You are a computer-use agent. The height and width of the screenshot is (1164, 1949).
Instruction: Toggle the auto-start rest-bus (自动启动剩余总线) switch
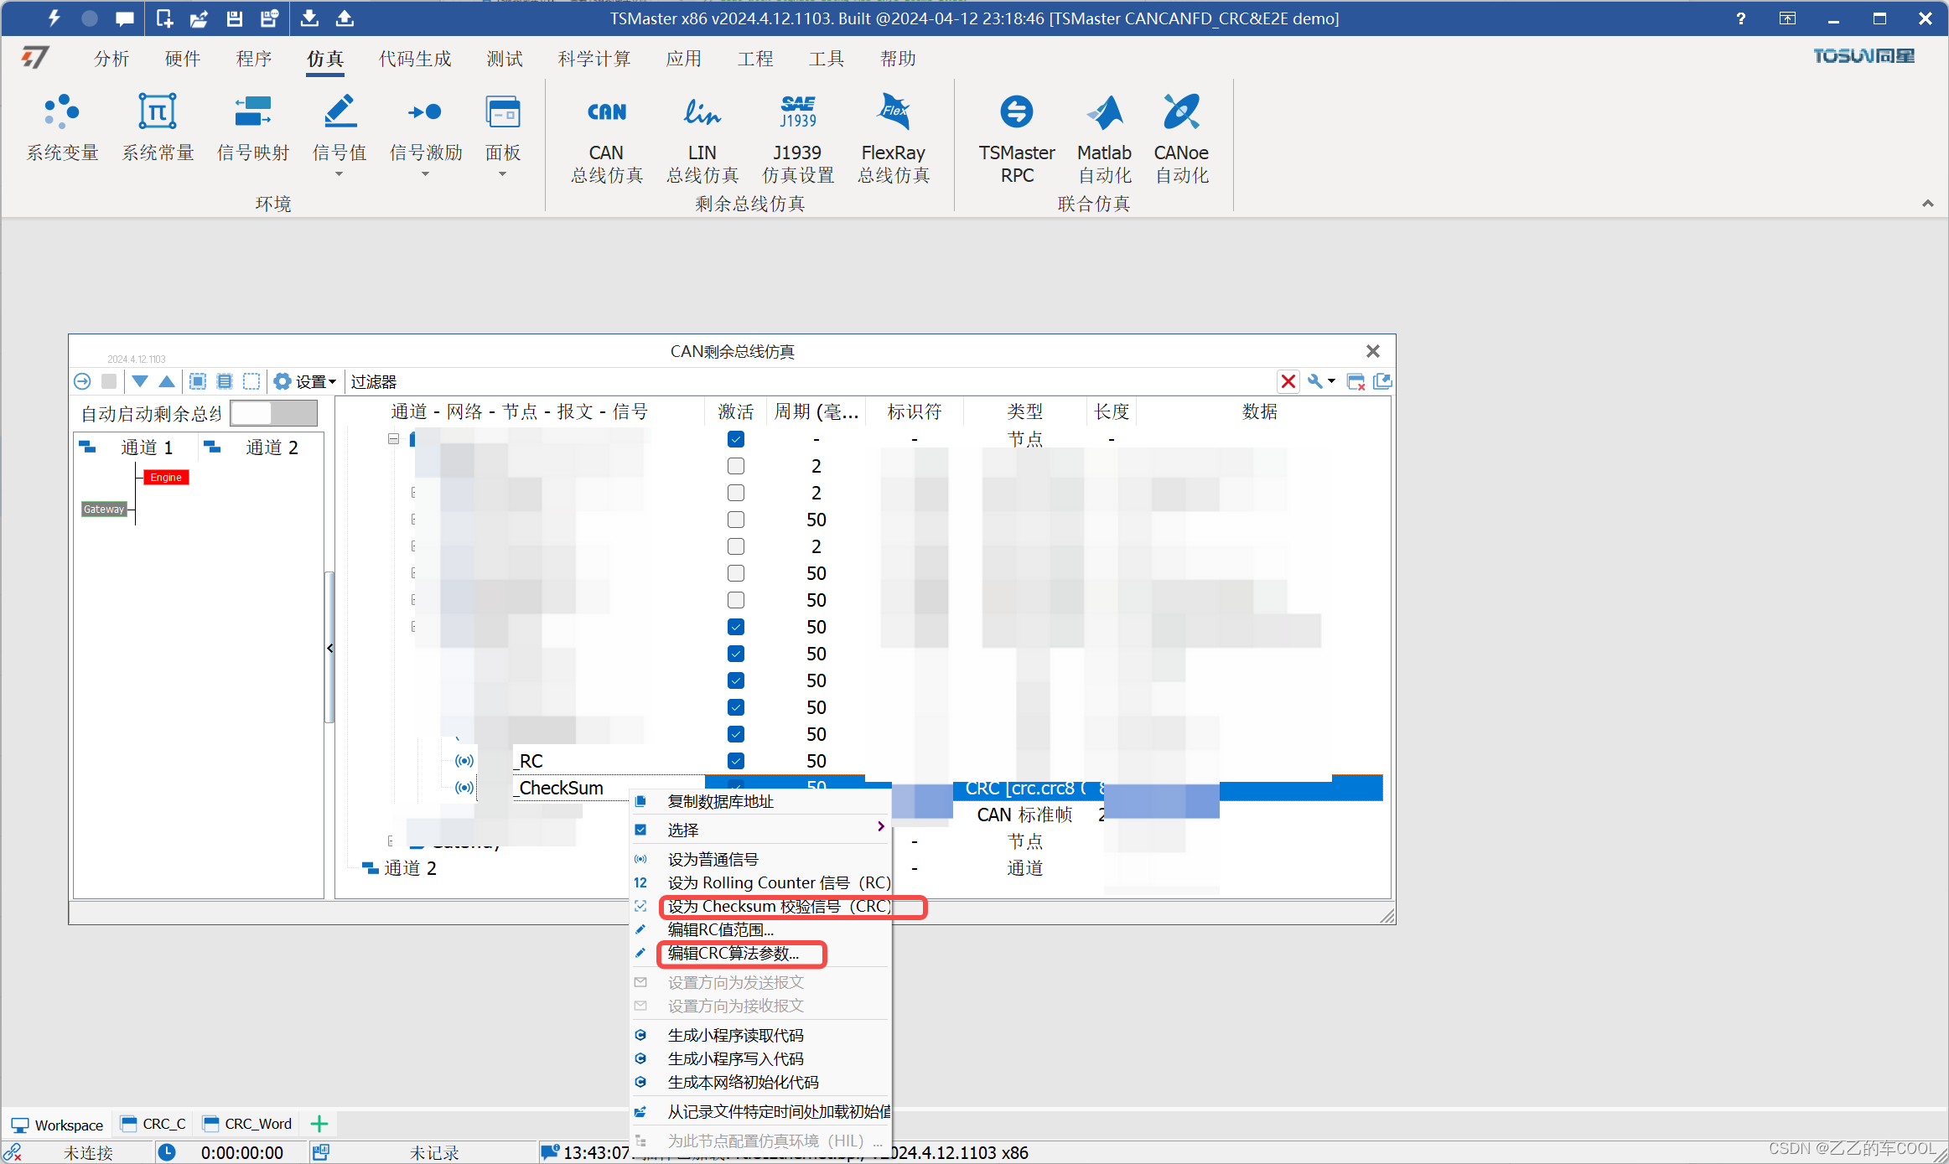(x=273, y=412)
